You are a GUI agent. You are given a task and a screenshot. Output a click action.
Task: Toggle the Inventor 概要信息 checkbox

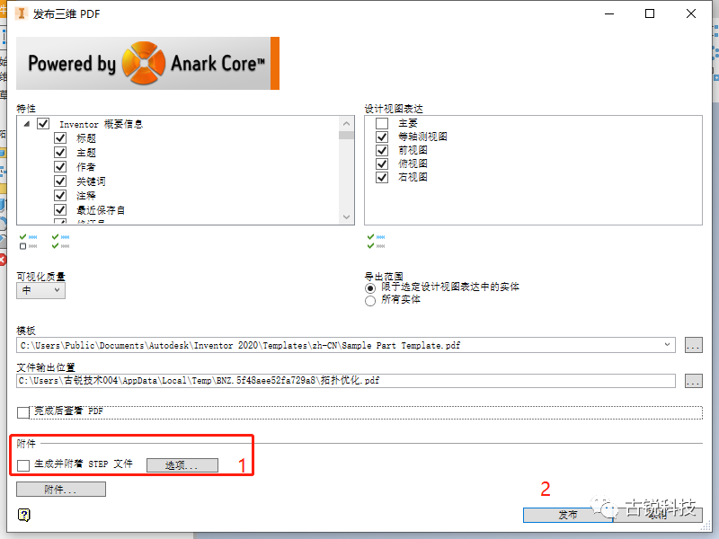point(43,124)
